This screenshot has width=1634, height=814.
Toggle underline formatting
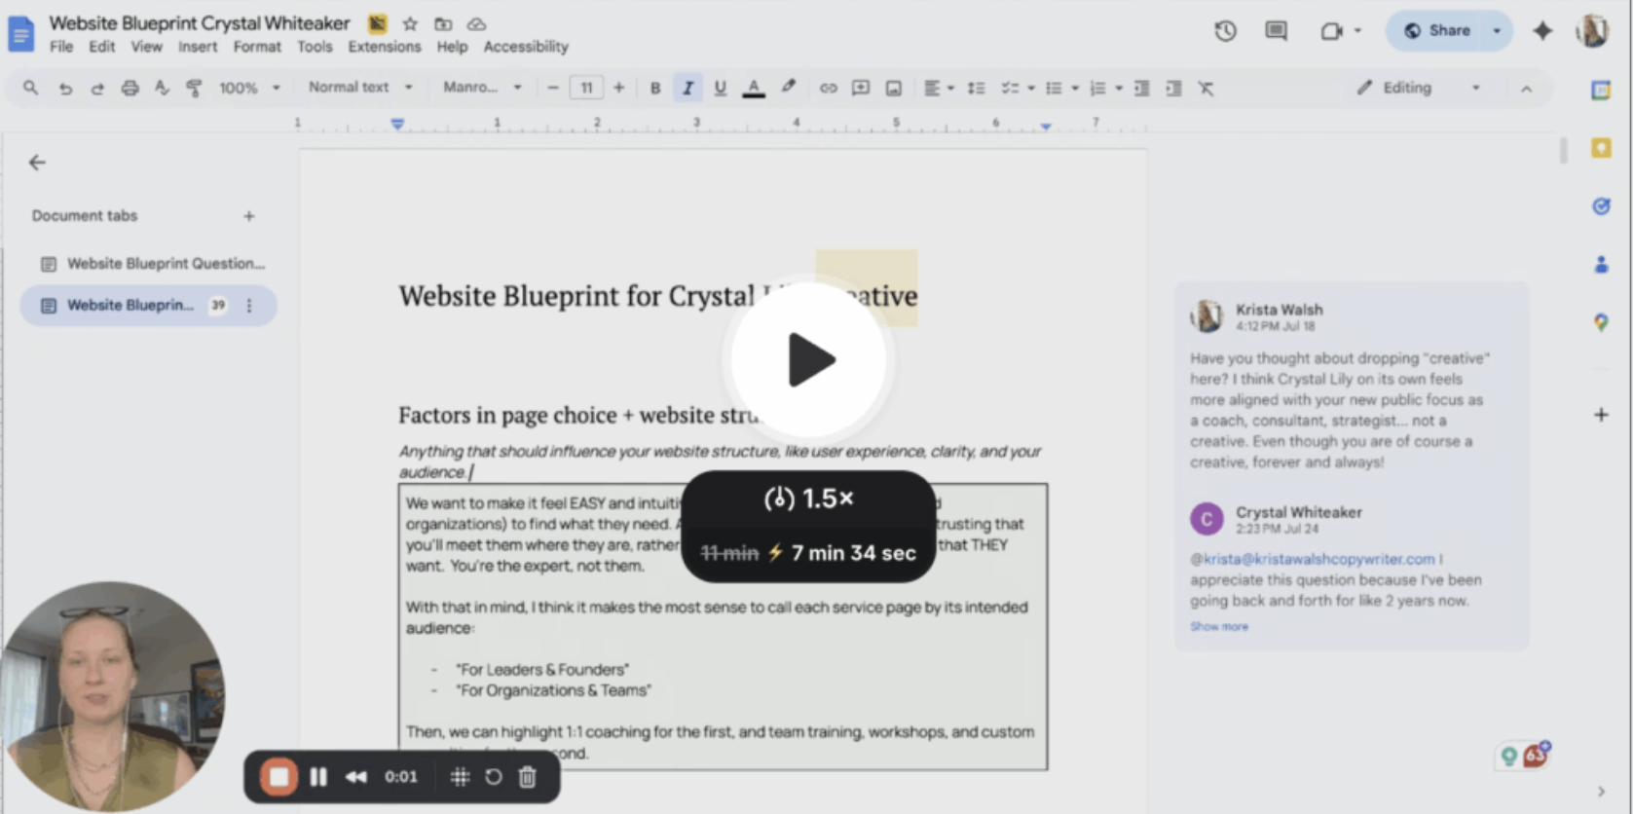click(x=720, y=89)
